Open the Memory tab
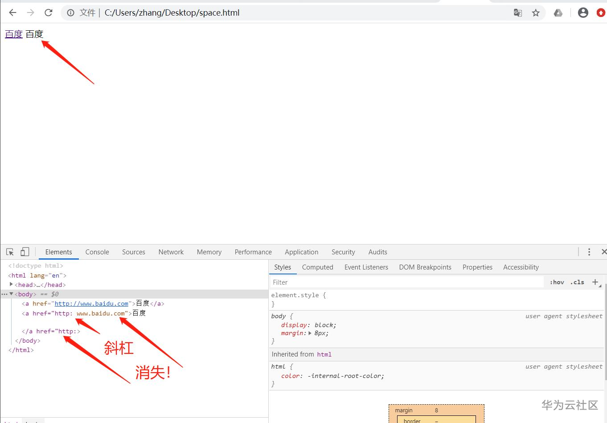607x423 pixels. (x=209, y=252)
